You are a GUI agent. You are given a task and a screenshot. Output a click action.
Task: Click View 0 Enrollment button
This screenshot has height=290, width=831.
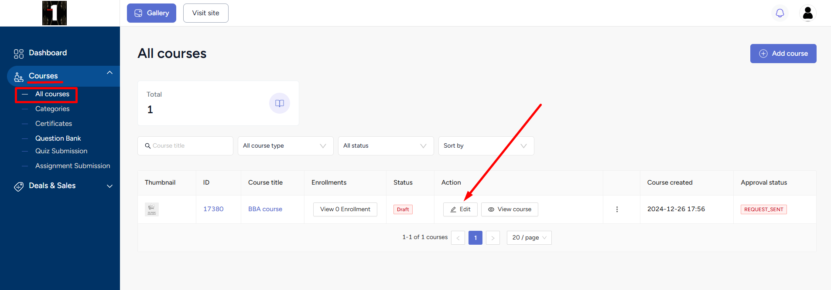point(345,209)
